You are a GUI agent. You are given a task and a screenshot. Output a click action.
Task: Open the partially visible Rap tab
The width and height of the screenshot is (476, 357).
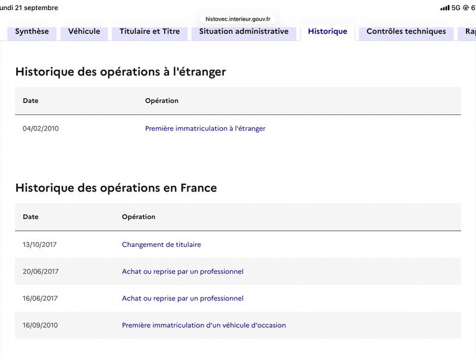click(x=467, y=33)
